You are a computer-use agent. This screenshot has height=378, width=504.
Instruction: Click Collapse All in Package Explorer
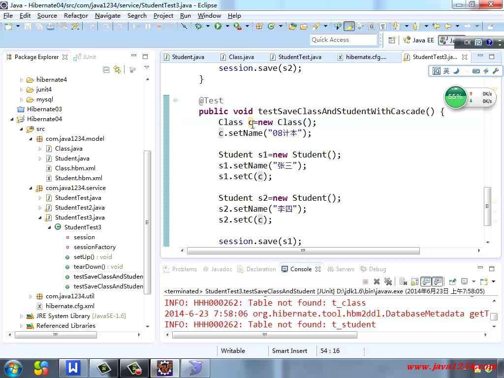point(106,69)
